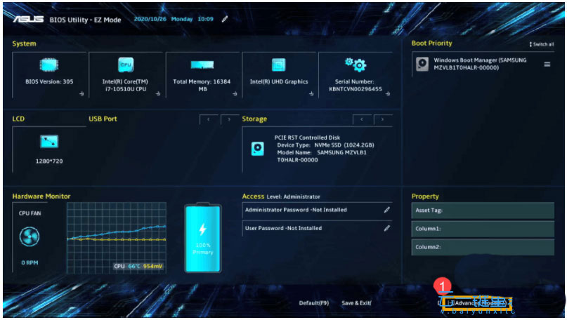Go to previous USB Port page
The width and height of the screenshot is (567, 320).
click(x=209, y=119)
